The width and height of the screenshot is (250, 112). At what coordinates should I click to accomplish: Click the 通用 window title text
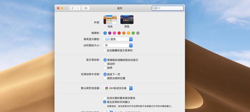click(x=120, y=8)
